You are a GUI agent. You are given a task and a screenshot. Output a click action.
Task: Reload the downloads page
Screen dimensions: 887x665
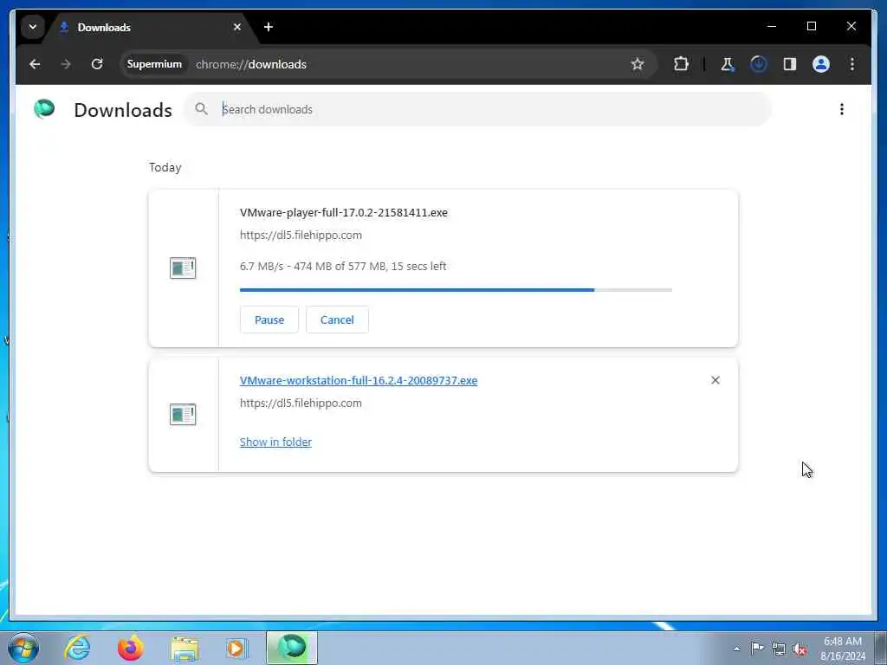pos(97,64)
